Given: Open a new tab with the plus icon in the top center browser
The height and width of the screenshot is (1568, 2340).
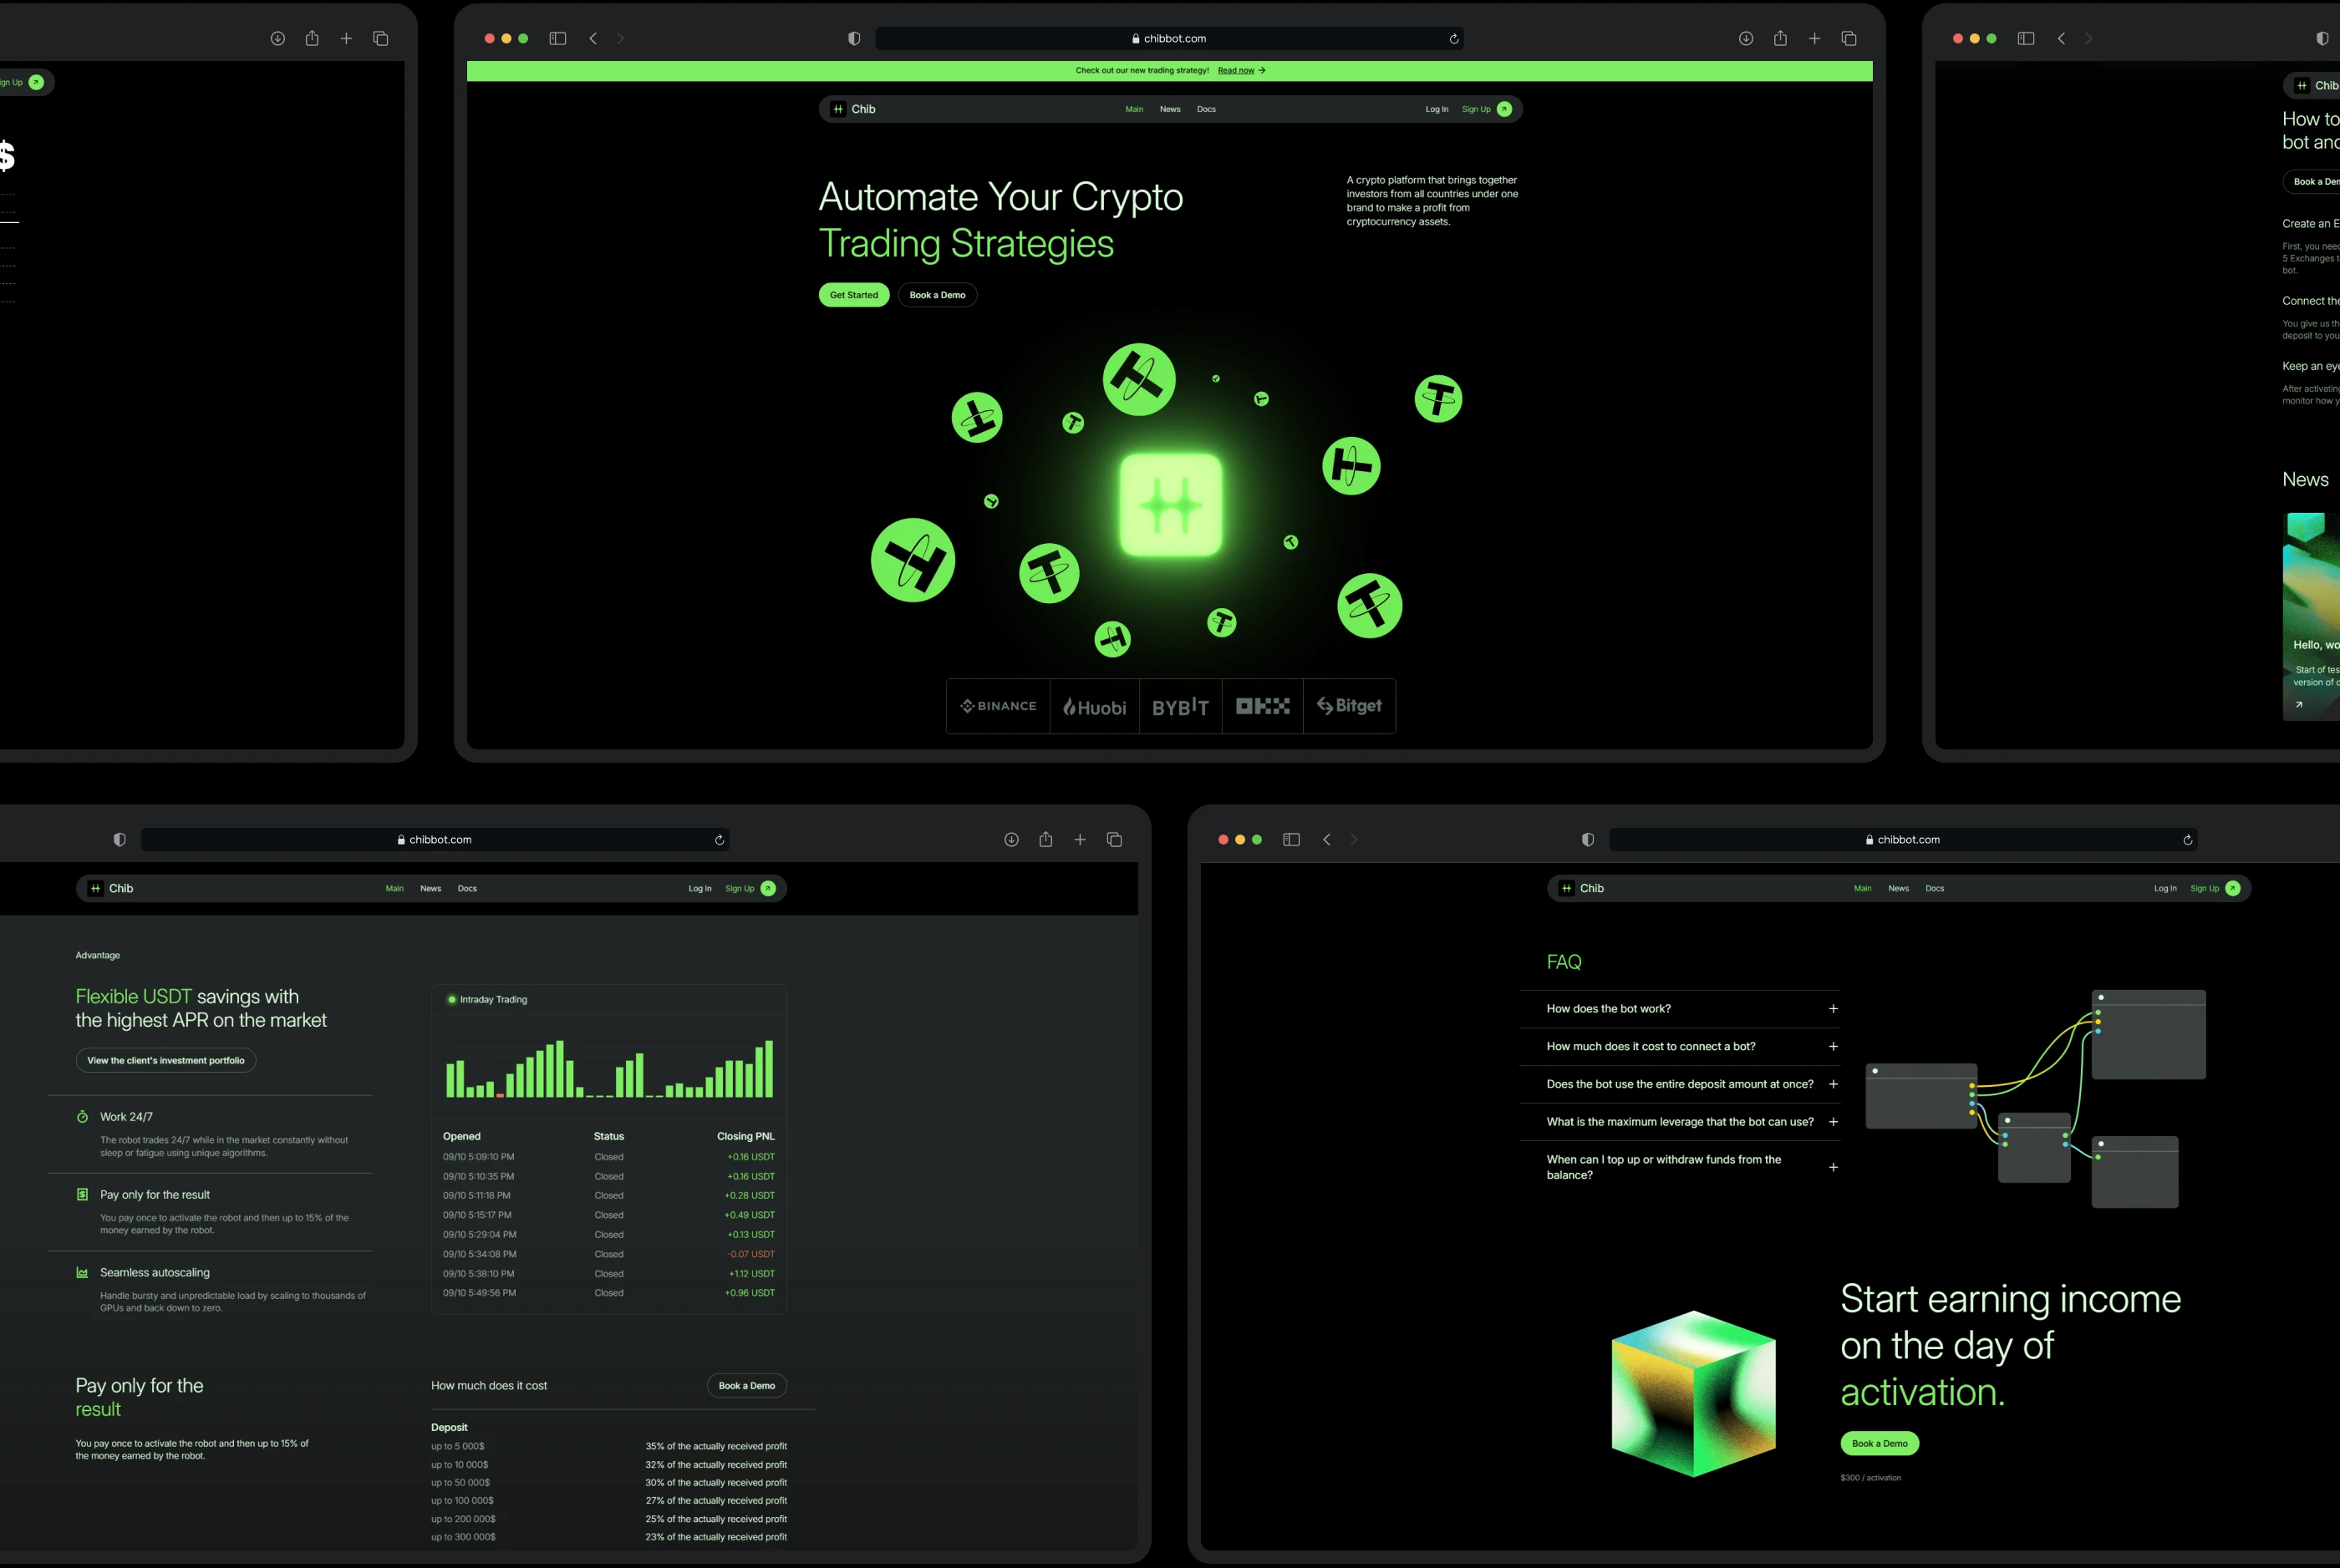Looking at the screenshot, I should coord(1813,39).
